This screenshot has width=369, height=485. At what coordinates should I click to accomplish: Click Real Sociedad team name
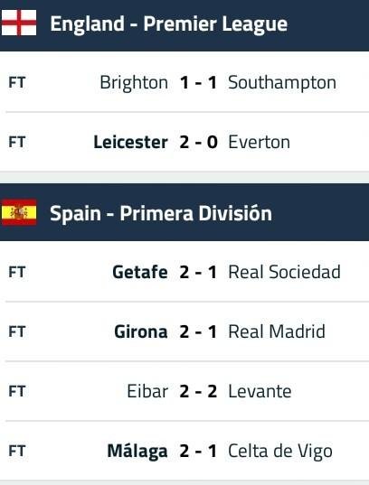click(x=284, y=272)
